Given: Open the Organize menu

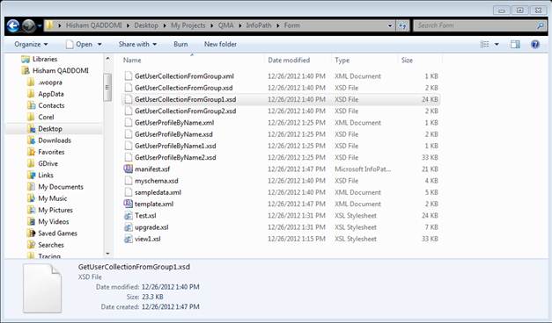Looking at the screenshot, I should click(x=31, y=44).
